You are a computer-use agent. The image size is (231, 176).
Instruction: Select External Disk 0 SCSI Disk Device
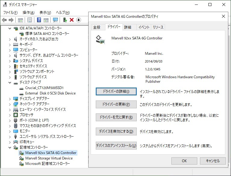click(50, 93)
